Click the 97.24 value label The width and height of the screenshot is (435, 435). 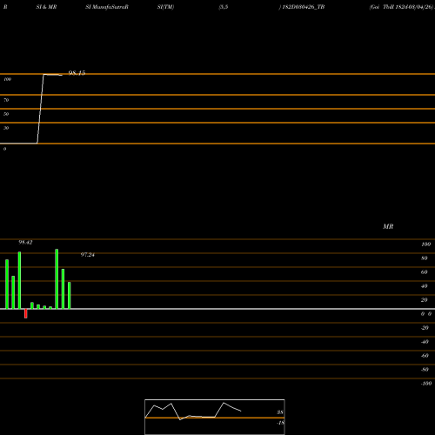88,255
